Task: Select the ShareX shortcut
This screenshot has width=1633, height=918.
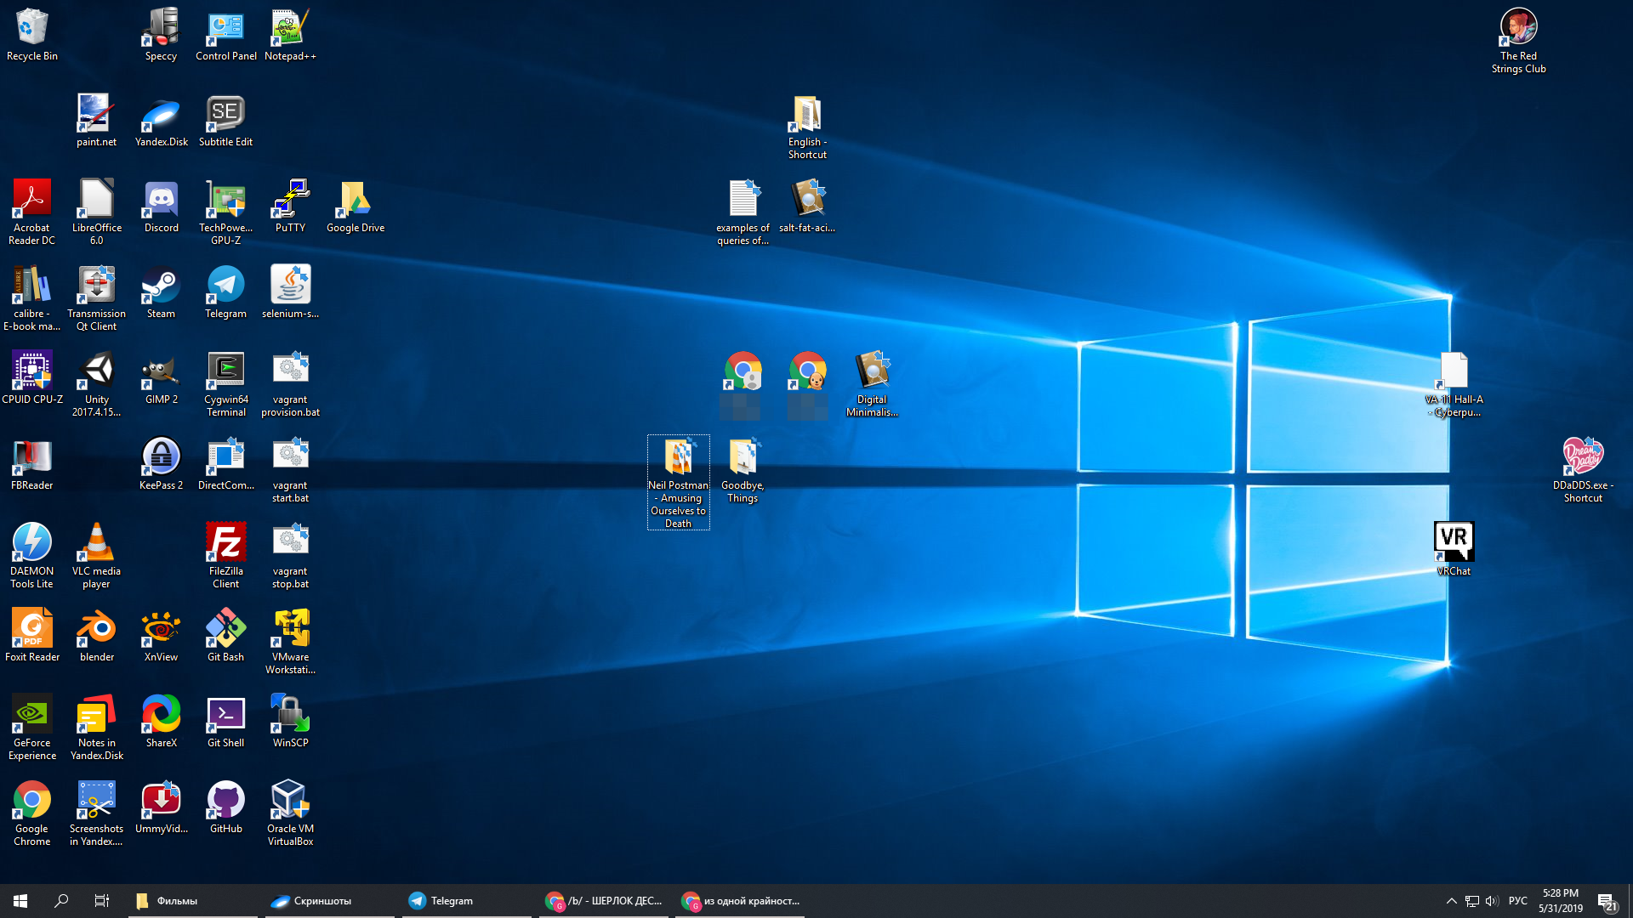Action: (161, 721)
